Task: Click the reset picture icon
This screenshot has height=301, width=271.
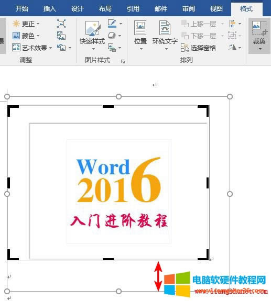Action: click(61, 48)
